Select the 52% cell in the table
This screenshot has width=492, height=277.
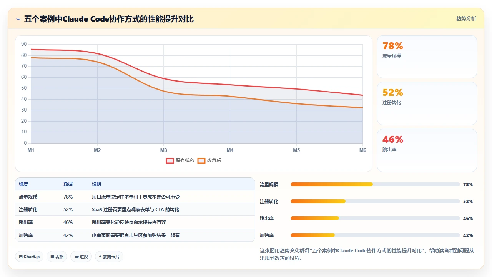(x=68, y=210)
